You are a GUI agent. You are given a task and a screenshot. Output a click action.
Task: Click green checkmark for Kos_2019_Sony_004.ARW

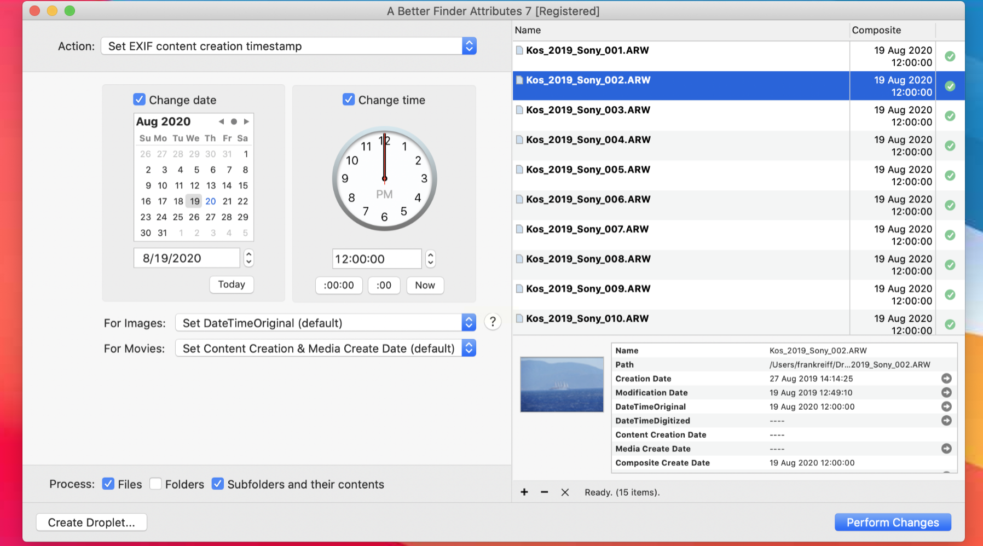click(x=950, y=146)
